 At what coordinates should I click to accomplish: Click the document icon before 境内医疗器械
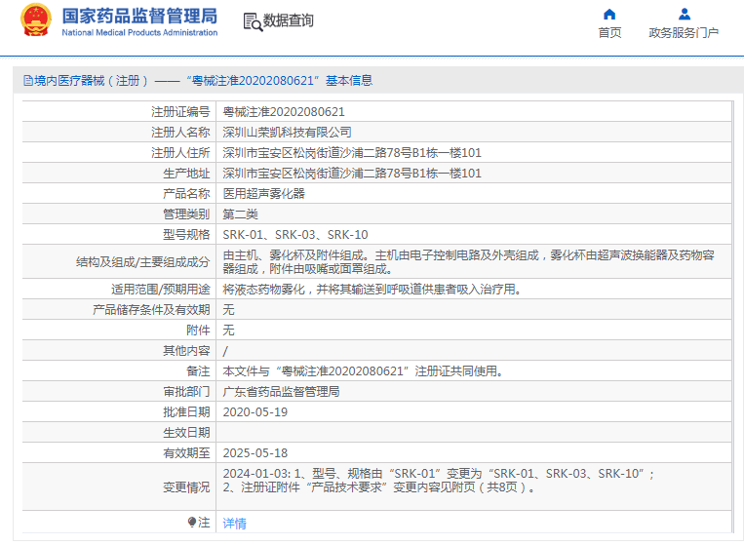click(26, 81)
